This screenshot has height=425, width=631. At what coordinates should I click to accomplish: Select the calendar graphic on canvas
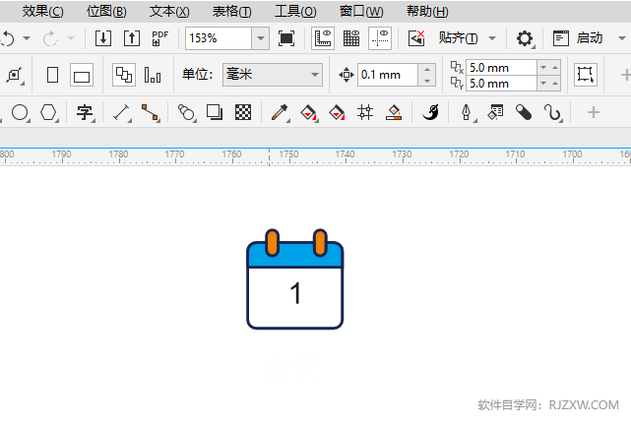click(x=295, y=279)
